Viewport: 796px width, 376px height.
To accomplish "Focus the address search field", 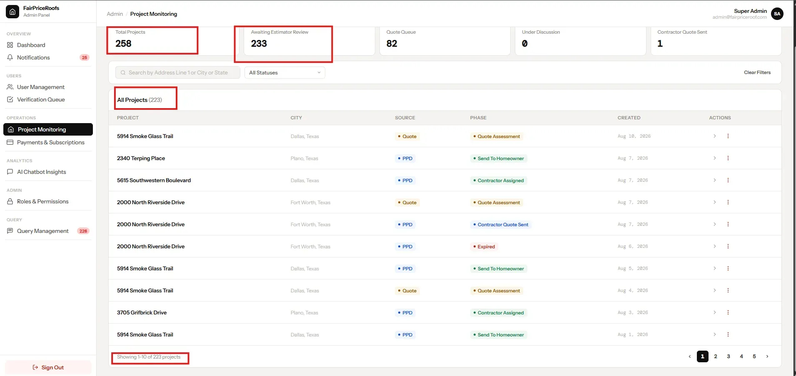I will click(178, 72).
